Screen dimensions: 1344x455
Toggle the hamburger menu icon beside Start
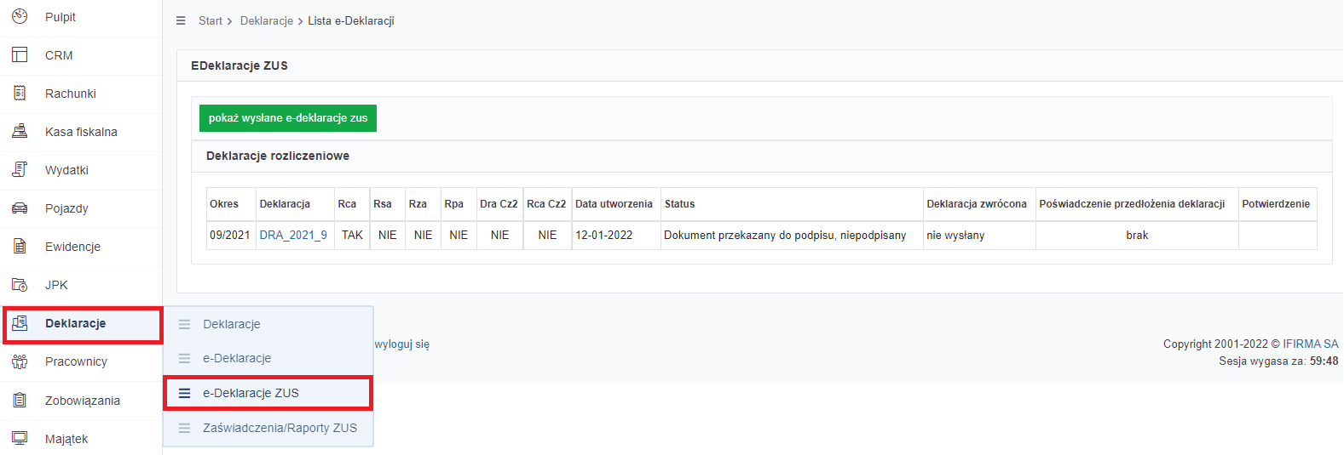click(x=181, y=20)
